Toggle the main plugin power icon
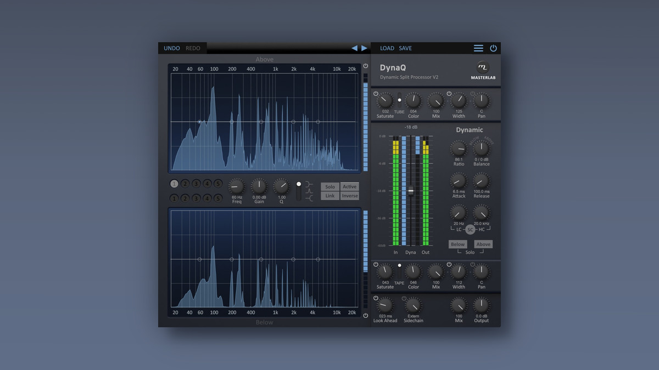Image resolution: width=659 pixels, height=370 pixels. pyautogui.click(x=493, y=48)
